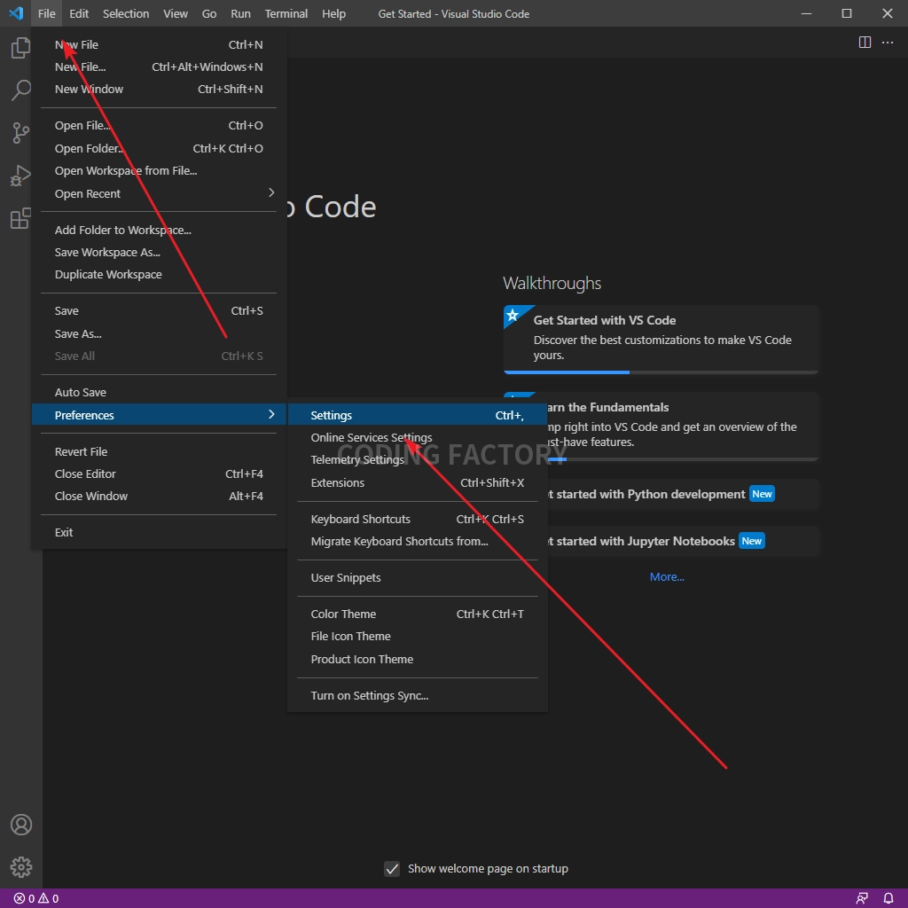Viewport: 908px width, 908px height.
Task: Choose New Window
Action: [160, 90]
